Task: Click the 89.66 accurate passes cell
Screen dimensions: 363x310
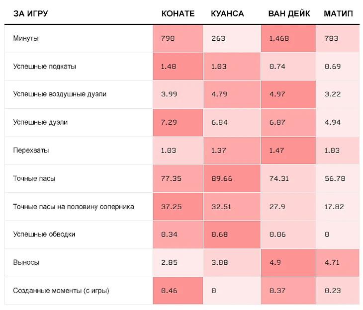Action: [232, 178]
